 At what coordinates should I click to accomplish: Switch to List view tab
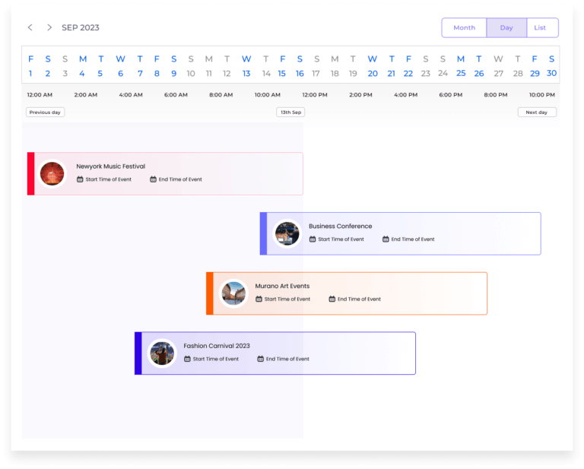coord(543,28)
